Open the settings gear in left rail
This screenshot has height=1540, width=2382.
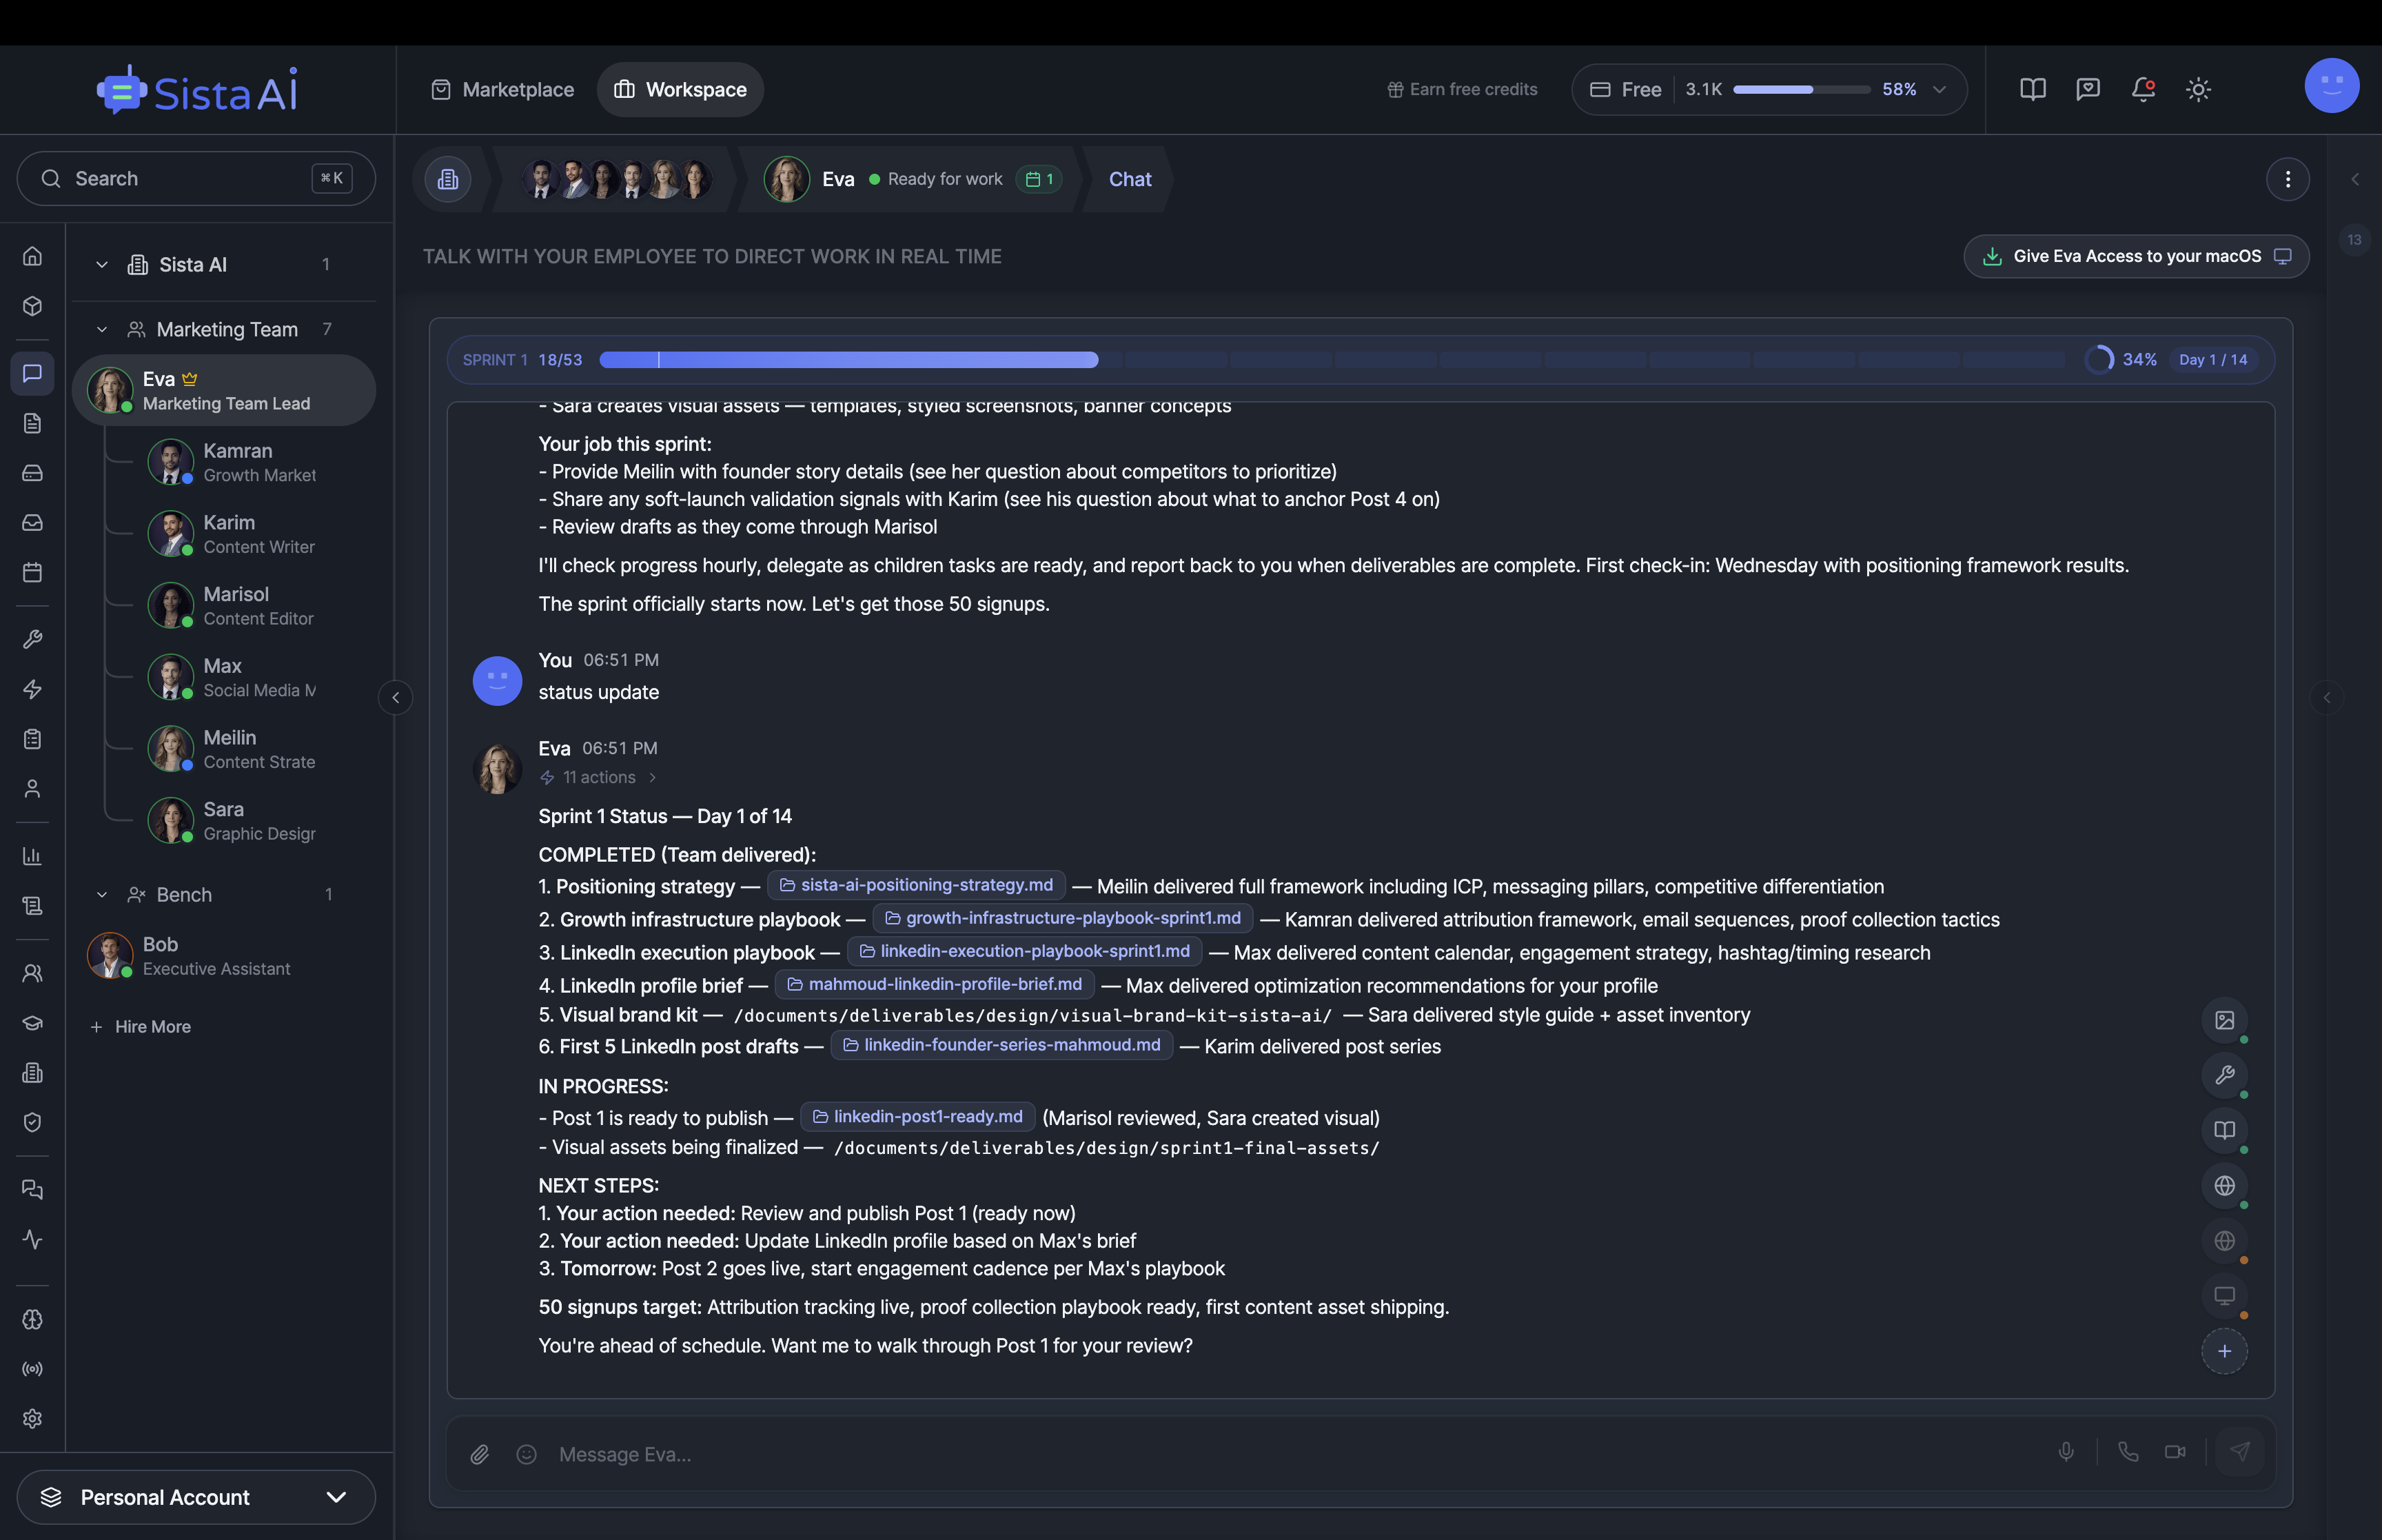click(x=32, y=1419)
